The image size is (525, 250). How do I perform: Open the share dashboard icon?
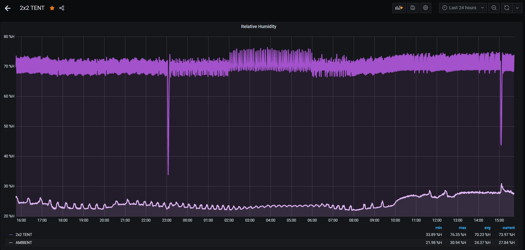[x=62, y=8]
